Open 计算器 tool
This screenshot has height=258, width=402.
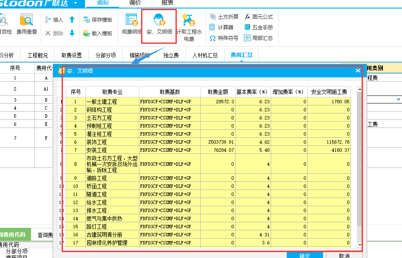[x=221, y=27]
